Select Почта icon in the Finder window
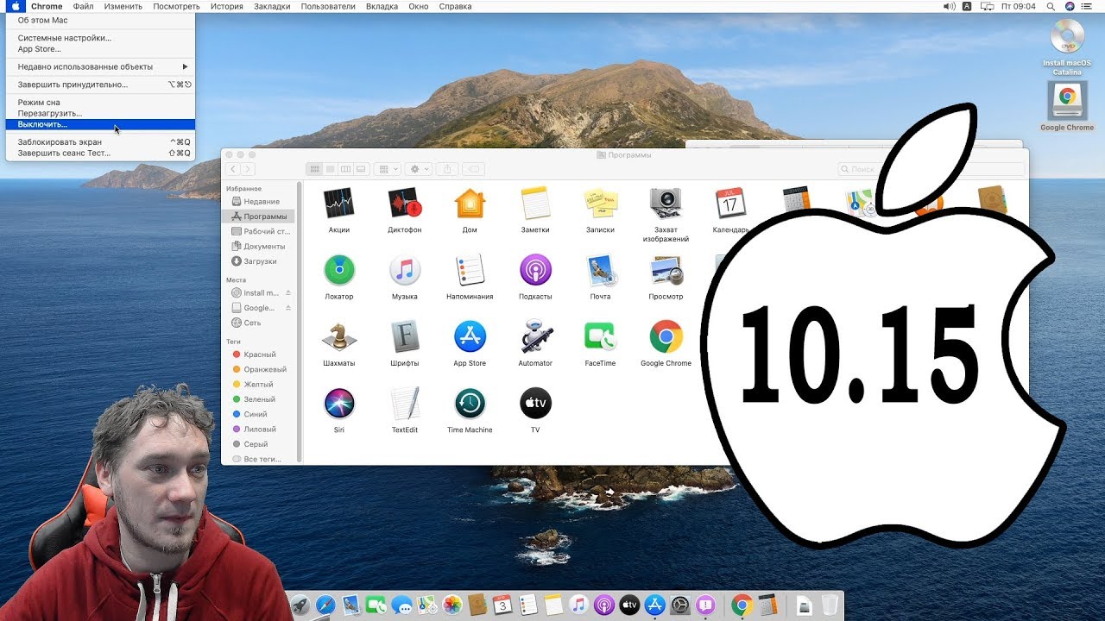 [600, 270]
